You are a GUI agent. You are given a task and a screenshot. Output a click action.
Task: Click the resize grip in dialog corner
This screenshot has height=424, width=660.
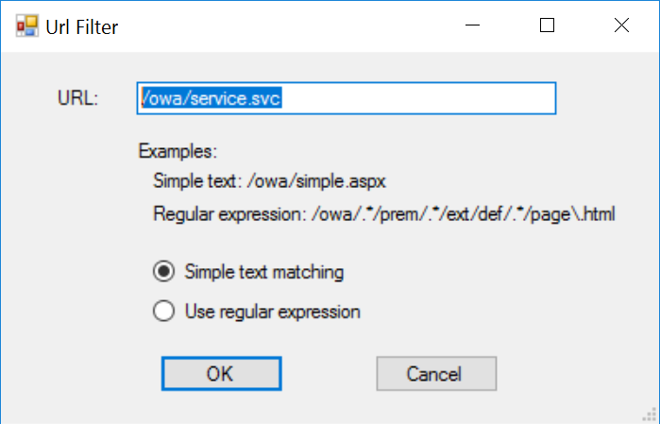[650, 414]
